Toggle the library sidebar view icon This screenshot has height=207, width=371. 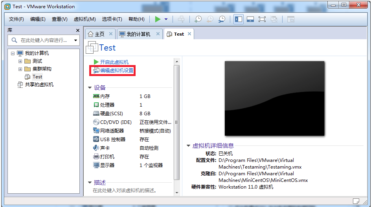pyautogui.click(x=239, y=19)
